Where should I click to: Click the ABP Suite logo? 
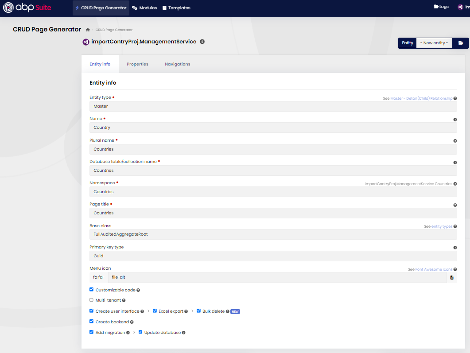(x=27, y=8)
